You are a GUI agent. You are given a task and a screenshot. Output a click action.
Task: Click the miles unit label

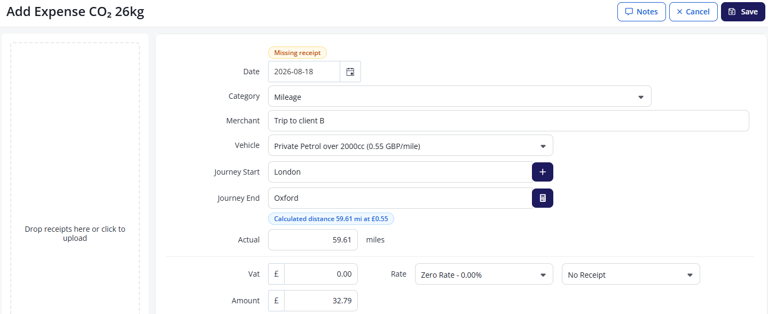tap(375, 240)
